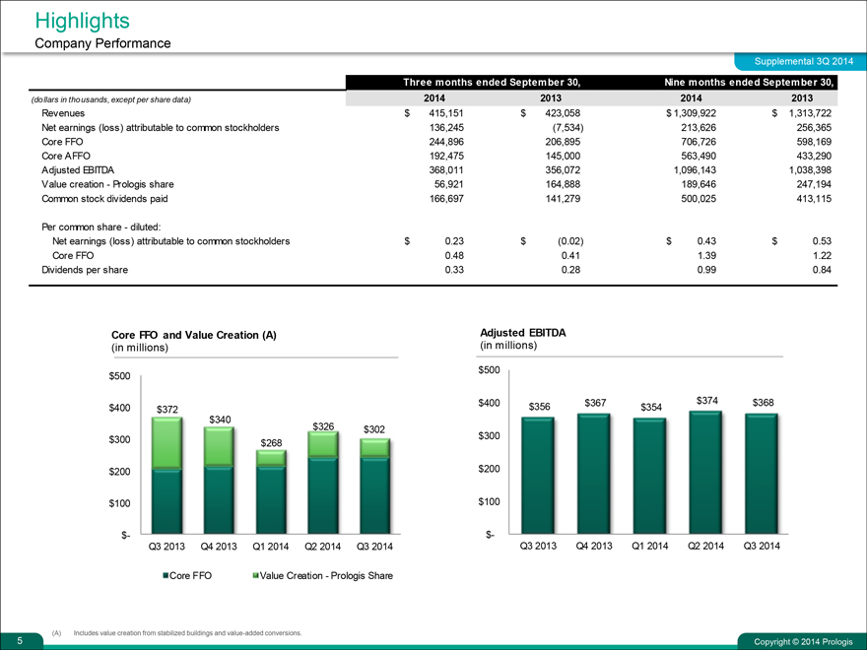The height and width of the screenshot is (650, 867).
Task: Click the Core FFO and Value Creation chart title
Action: pyautogui.click(x=194, y=335)
